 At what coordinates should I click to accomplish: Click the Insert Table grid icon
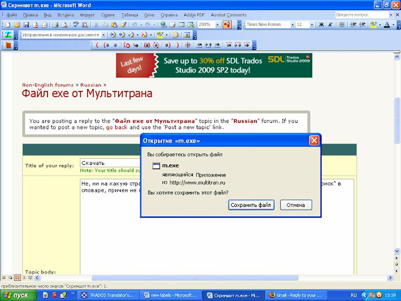(182, 25)
